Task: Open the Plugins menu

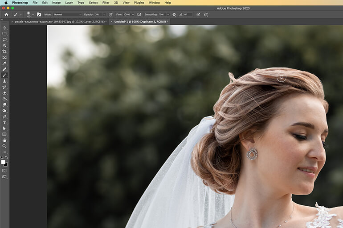Action: [139, 3]
